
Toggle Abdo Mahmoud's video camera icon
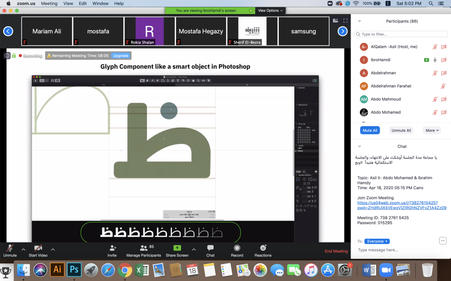[x=444, y=99]
